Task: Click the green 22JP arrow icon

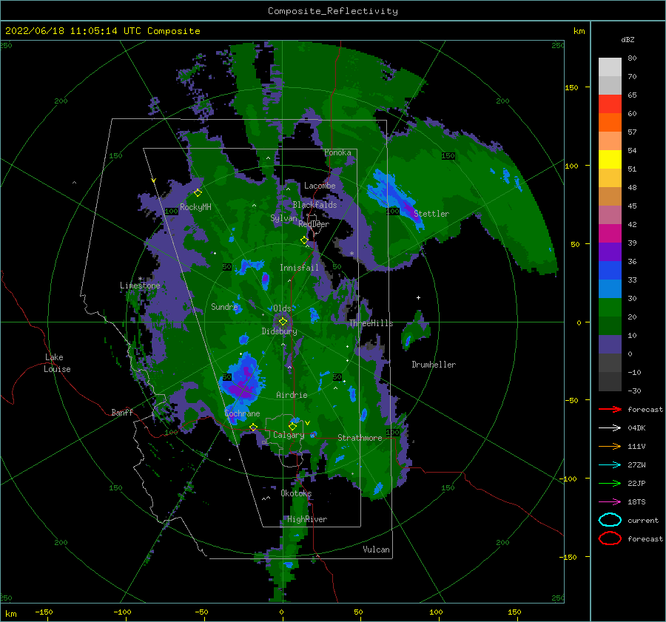Action: click(x=610, y=483)
